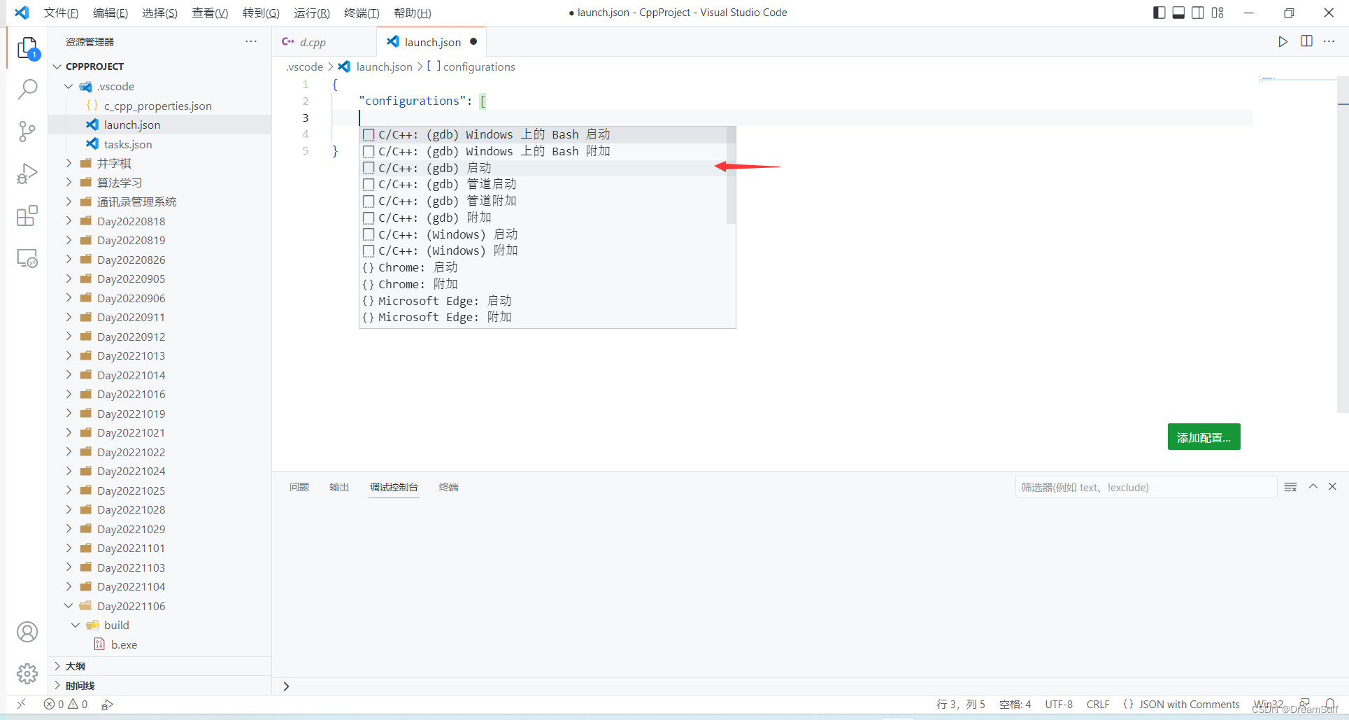Viewport: 1349px width, 720px height.
Task: Open the Extensions view
Action: tap(27, 216)
